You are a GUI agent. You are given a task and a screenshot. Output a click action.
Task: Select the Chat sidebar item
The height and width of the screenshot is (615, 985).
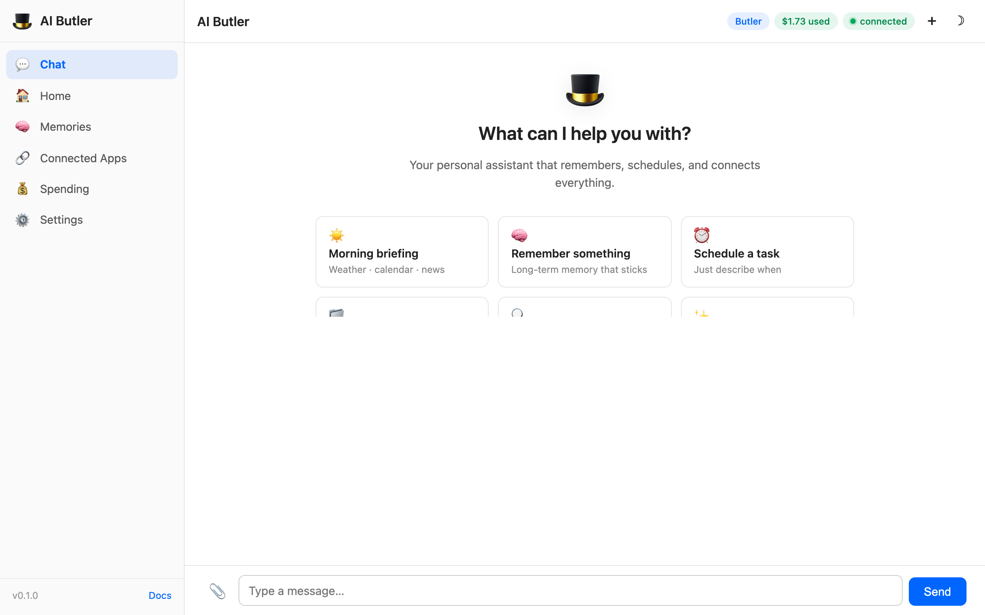click(x=92, y=65)
